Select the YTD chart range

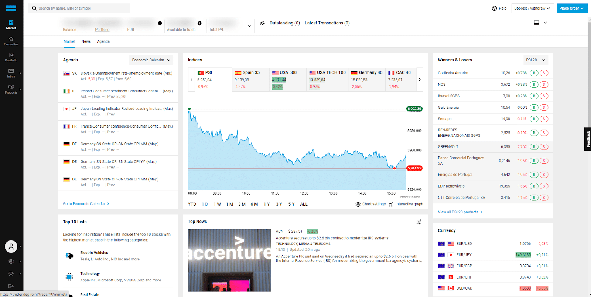pyautogui.click(x=192, y=204)
